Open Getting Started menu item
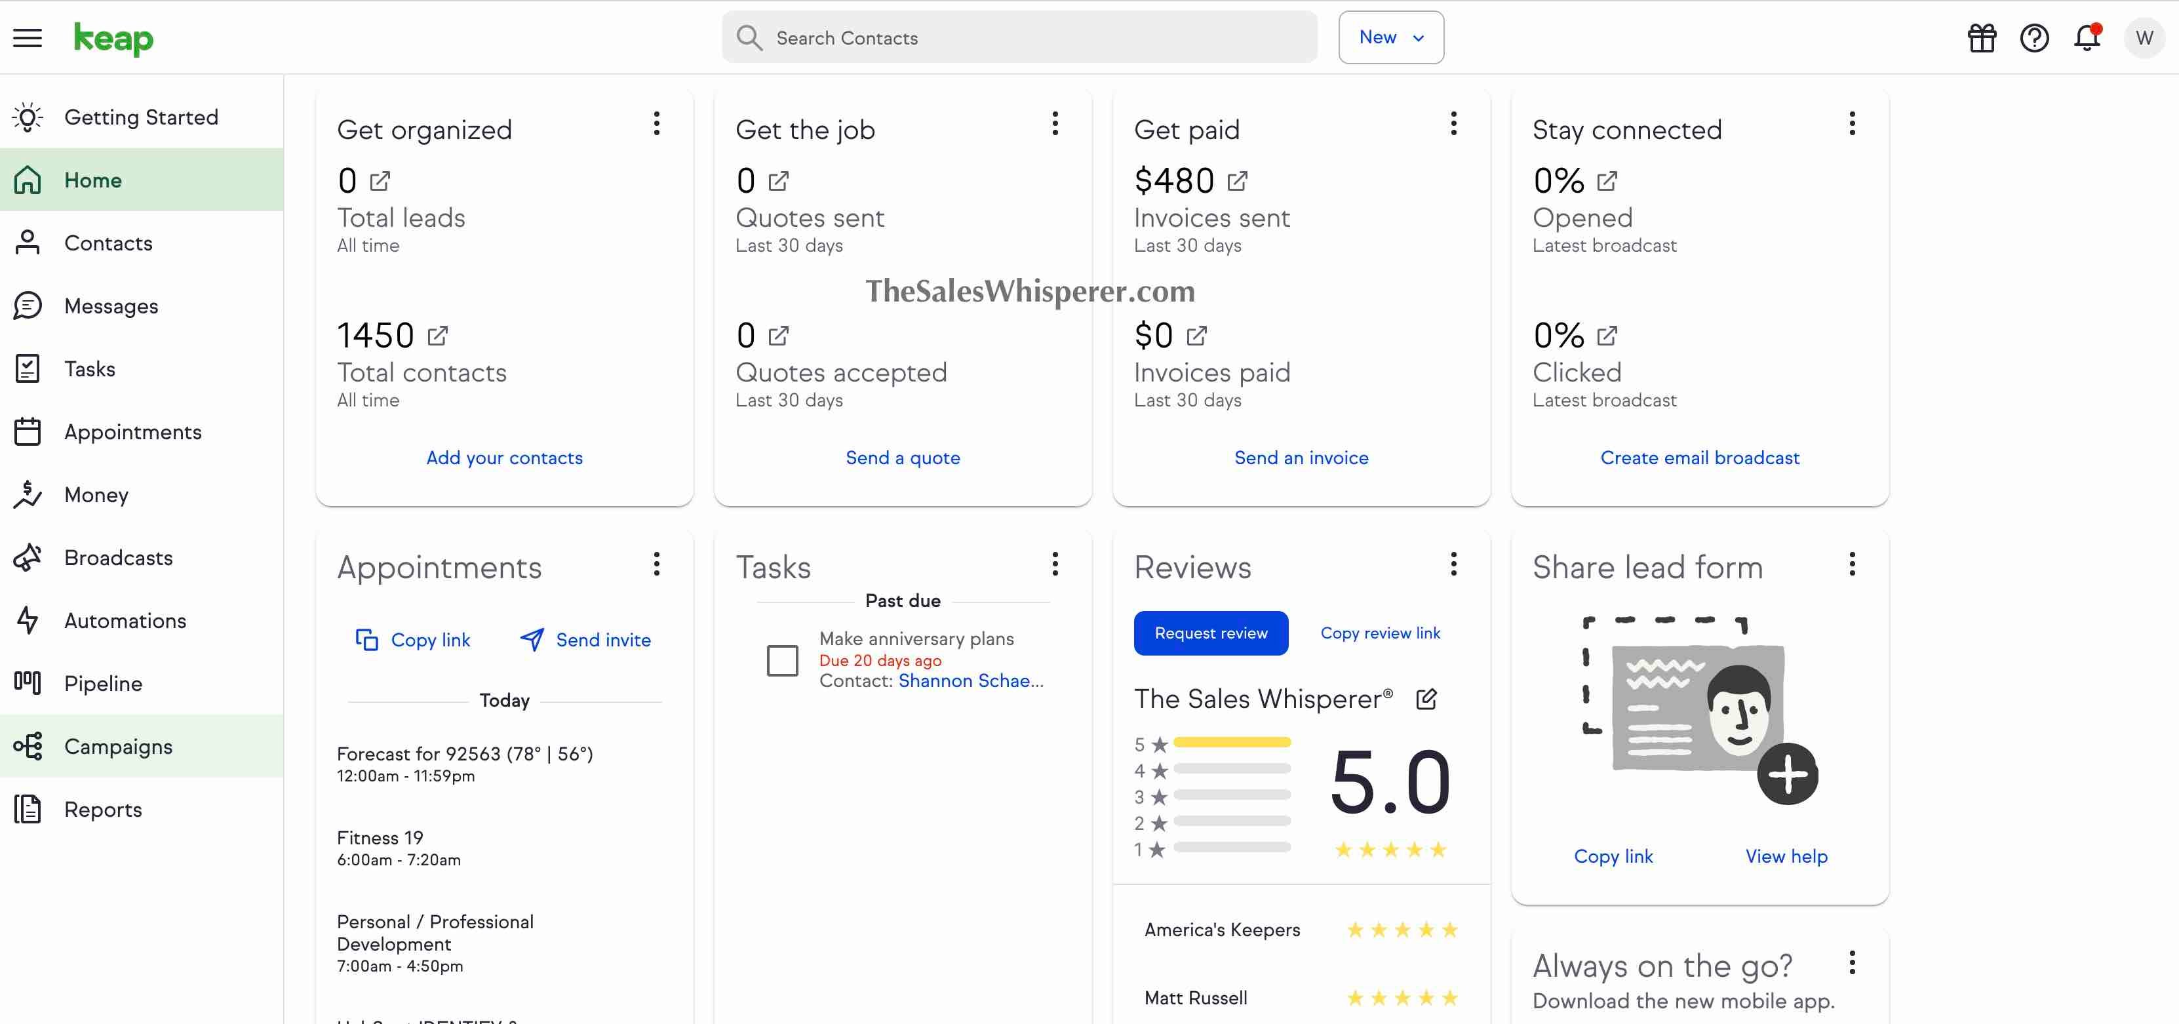 point(140,117)
